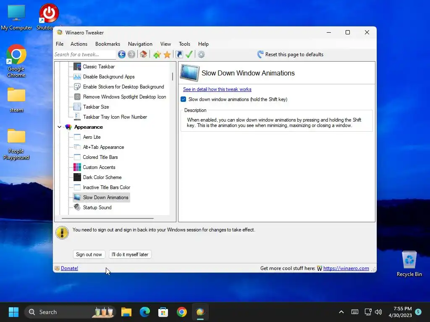Click the taskbar Search box
The height and width of the screenshot is (322, 430).
[x=70, y=312]
